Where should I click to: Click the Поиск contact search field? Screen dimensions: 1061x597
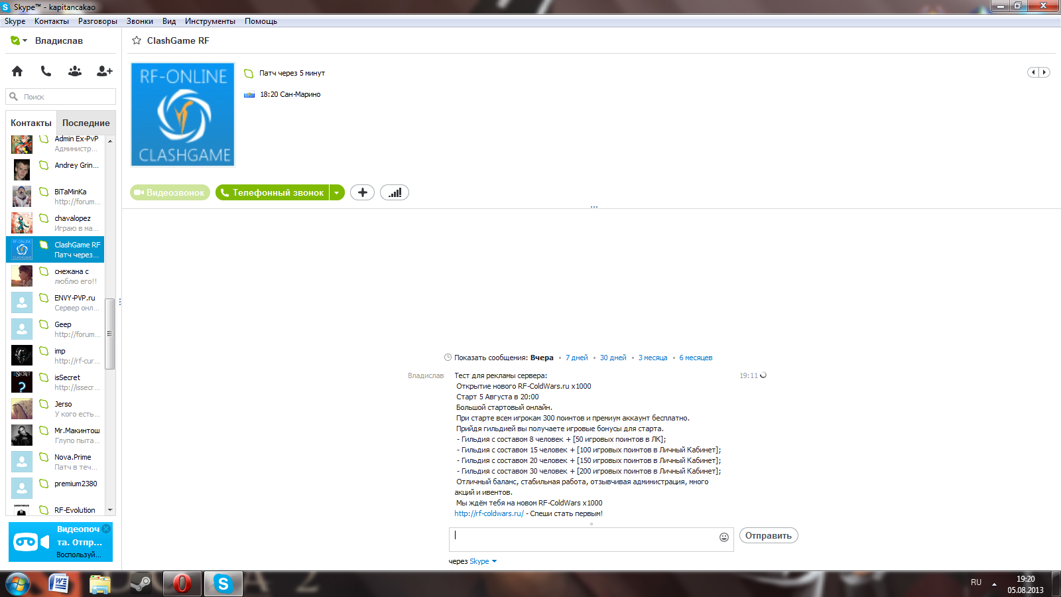click(61, 97)
